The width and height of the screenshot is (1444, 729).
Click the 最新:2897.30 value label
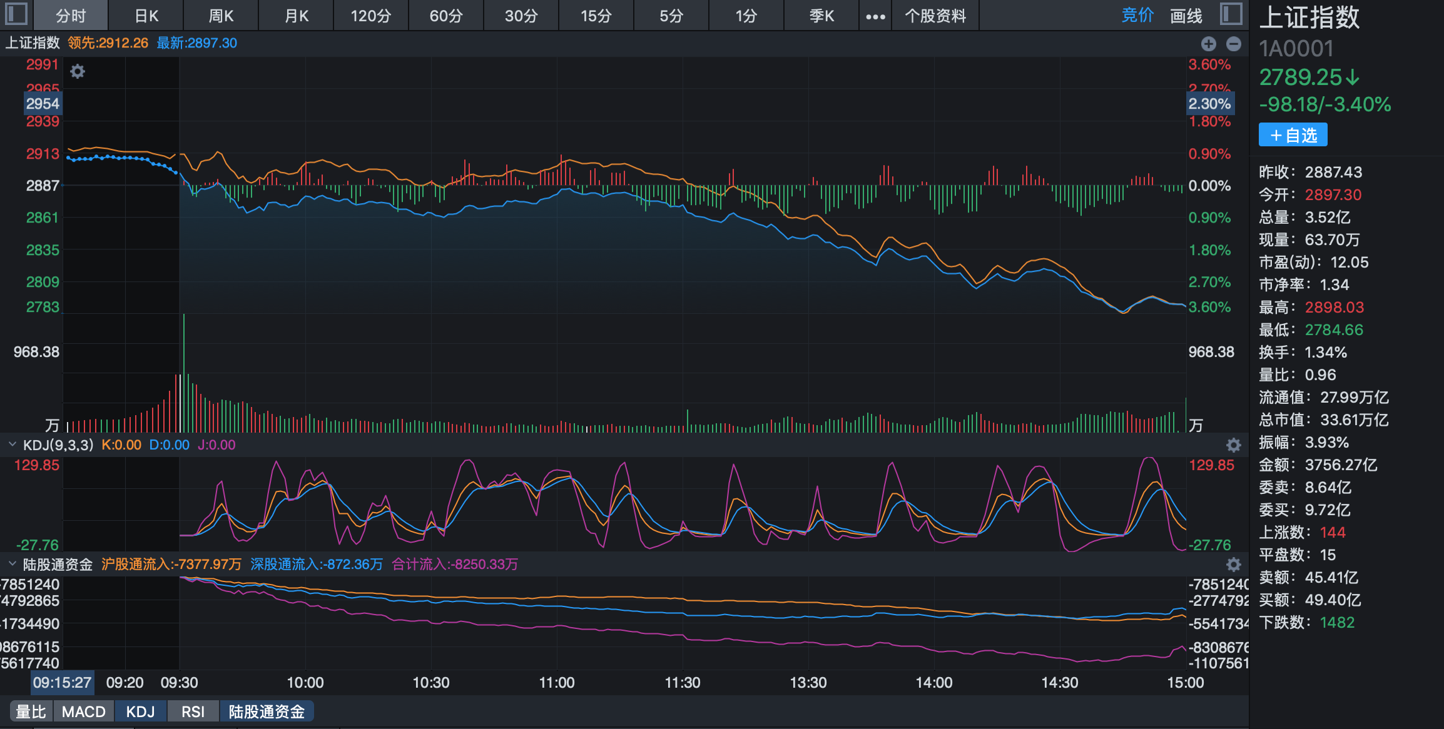coord(197,43)
